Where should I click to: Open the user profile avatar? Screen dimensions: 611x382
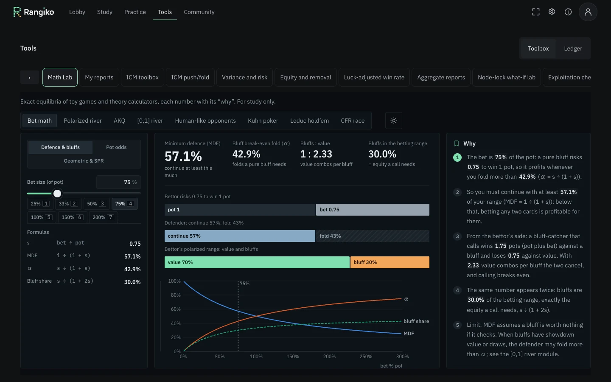pos(588,12)
